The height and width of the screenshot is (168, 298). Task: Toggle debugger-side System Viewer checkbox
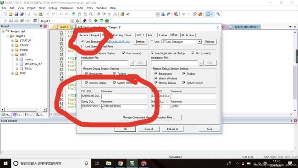point(184,83)
